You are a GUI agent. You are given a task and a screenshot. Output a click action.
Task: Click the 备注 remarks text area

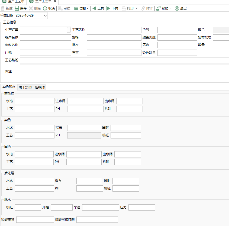pos(124,71)
